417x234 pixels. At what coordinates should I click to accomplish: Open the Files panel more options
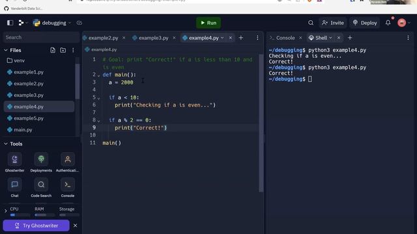tap(73, 50)
